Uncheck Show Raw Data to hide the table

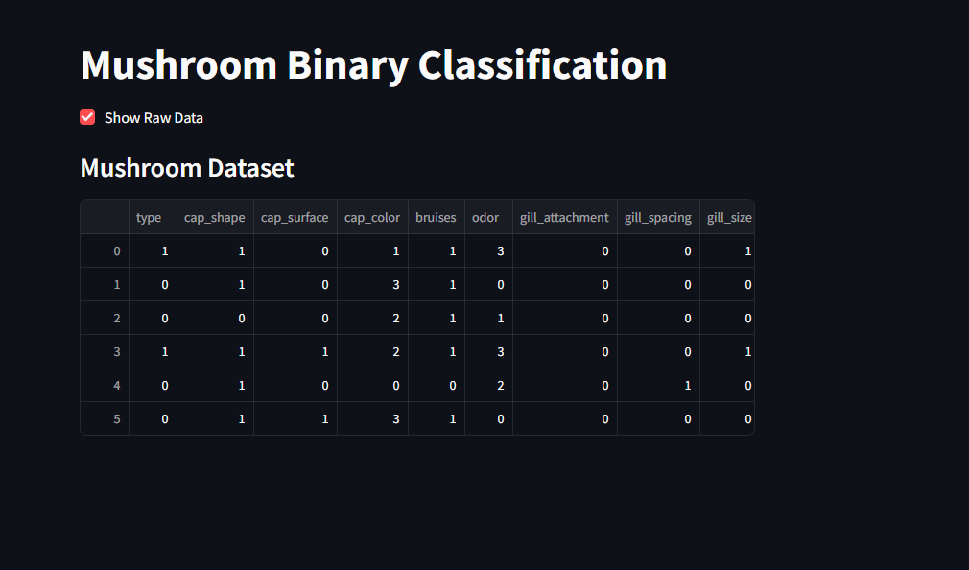click(87, 116)
